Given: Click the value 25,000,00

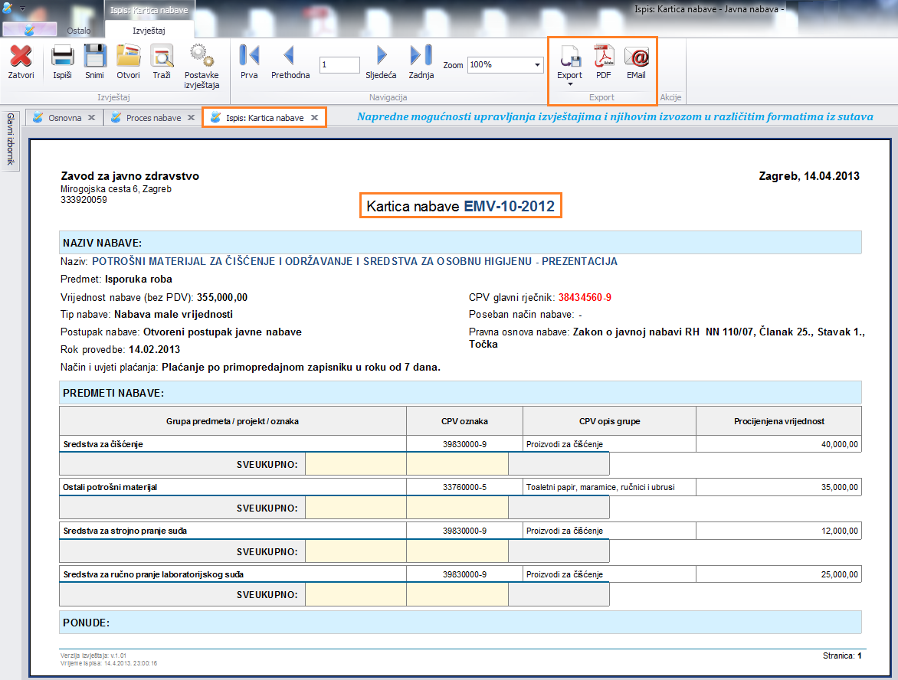Looking at the screenshot, I should tap(840, 574).
